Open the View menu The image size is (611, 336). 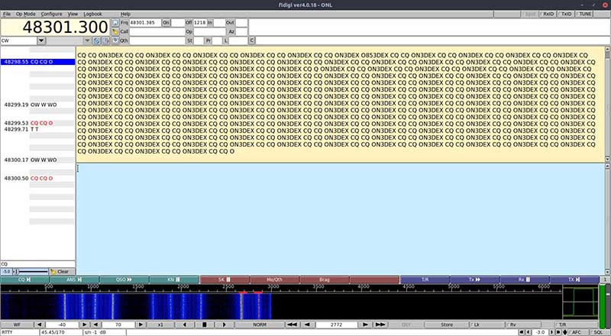pos(73,14)
